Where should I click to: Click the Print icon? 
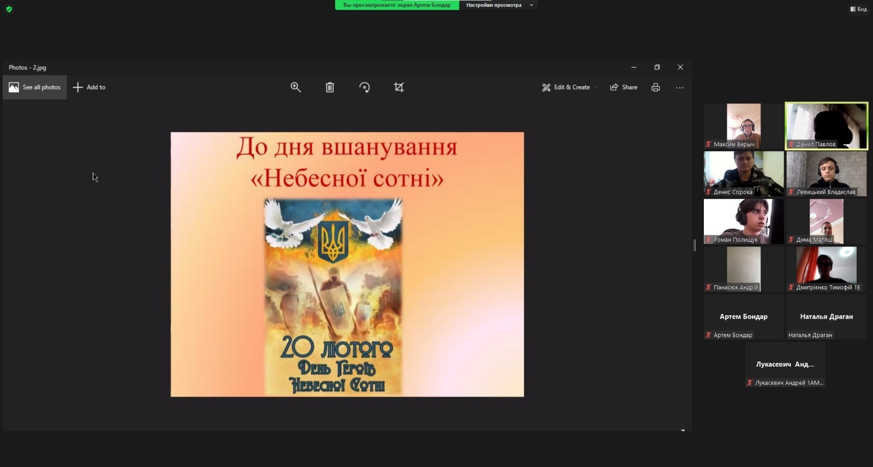[655, 87]
